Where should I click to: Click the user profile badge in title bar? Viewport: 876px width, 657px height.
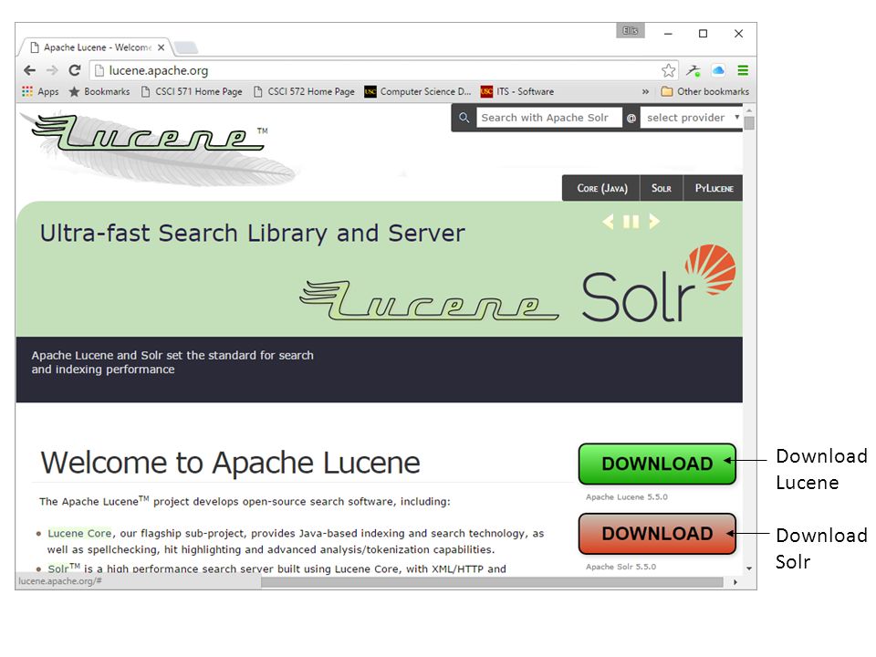point(631,31)
